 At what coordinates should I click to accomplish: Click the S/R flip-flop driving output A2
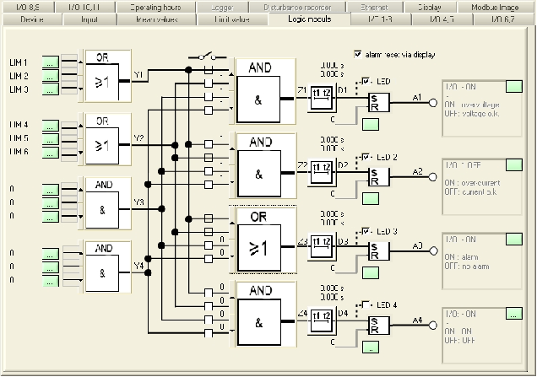click(x=377, y=175)
